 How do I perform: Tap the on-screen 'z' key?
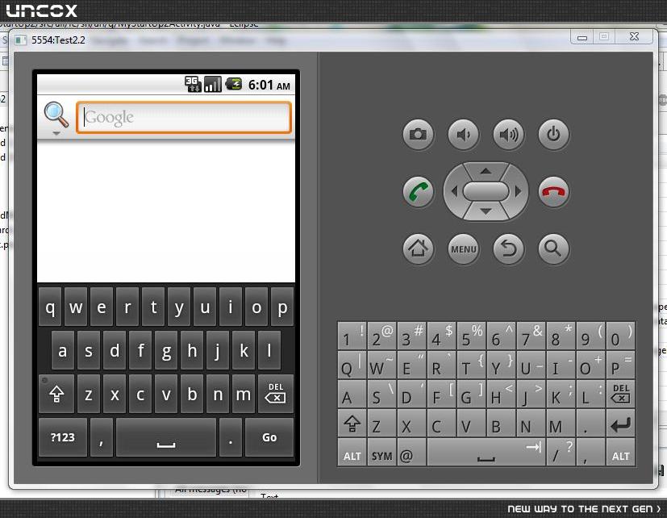coord(89,394)
